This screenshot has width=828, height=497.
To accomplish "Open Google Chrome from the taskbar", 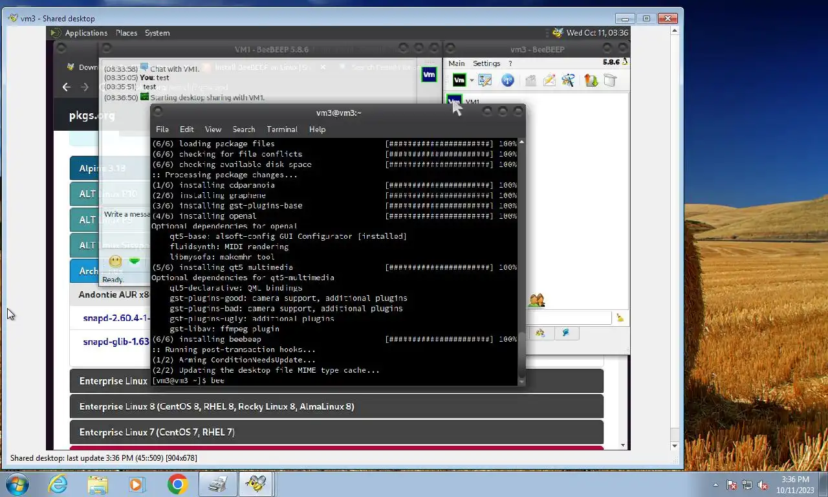I will (177, 484).
